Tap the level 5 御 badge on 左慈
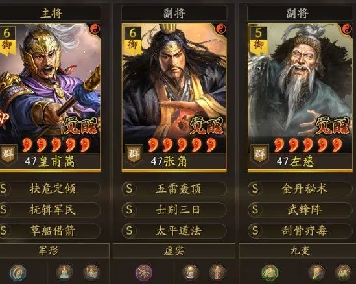The width and height of the screenshot is (356, 284). 258,40
